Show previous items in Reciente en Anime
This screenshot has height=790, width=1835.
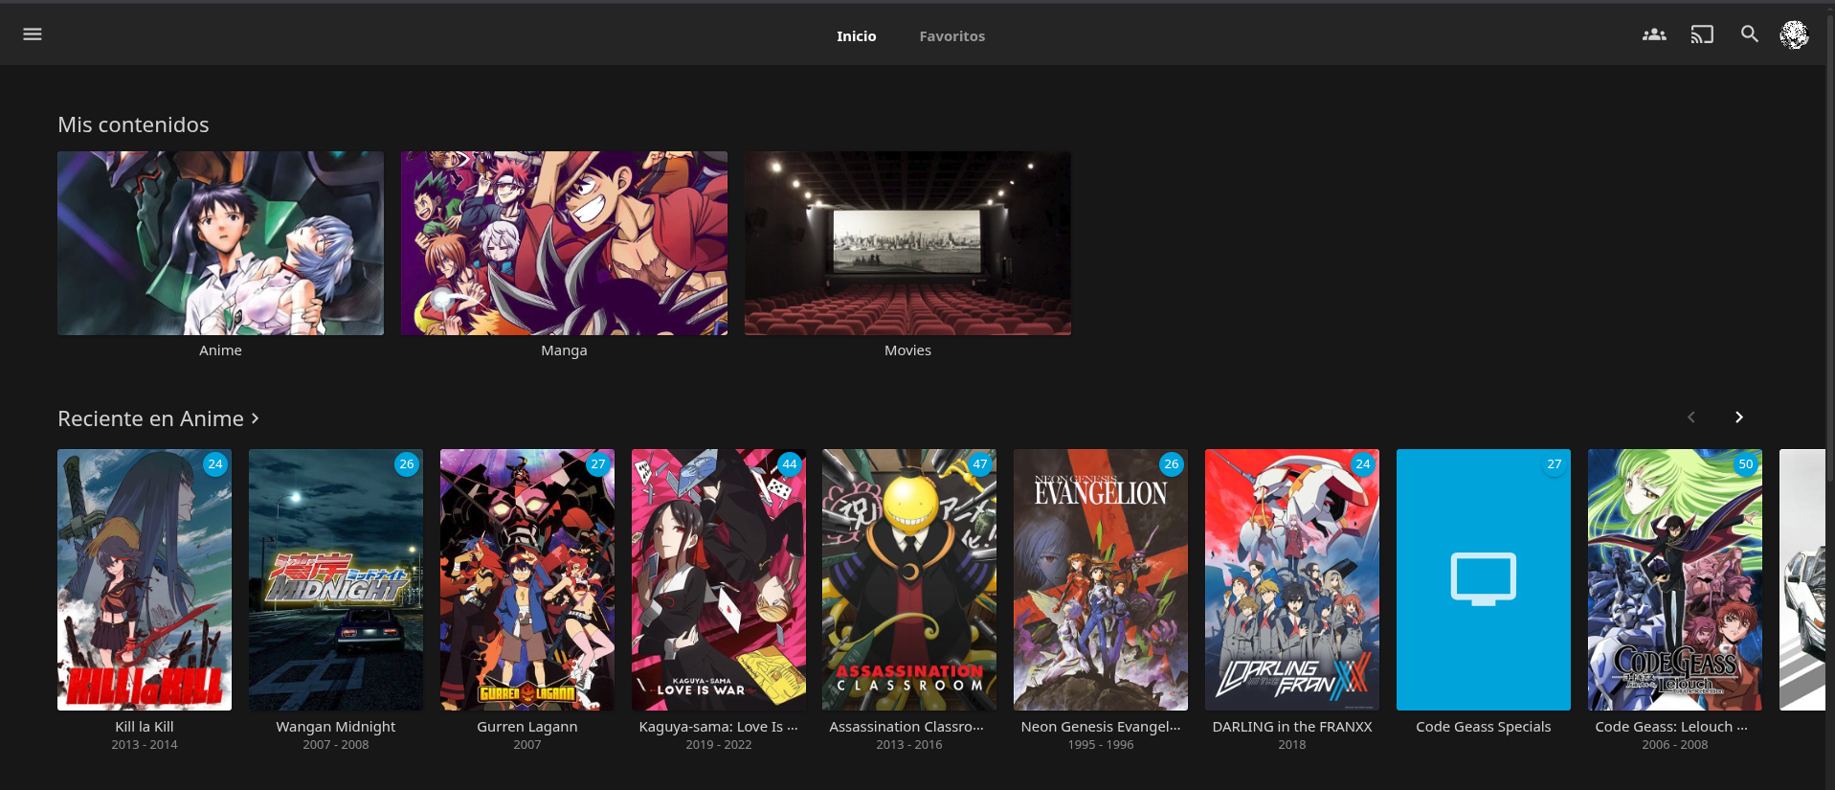click(x=1691, y=418)
